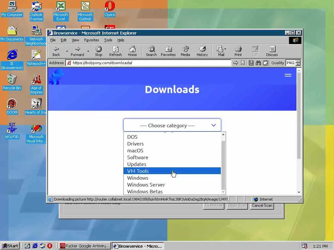Image resolution: width=334 pixels, height=250 pixels.
Task: Open the Media toolbar button
Action: pos(185,51)
